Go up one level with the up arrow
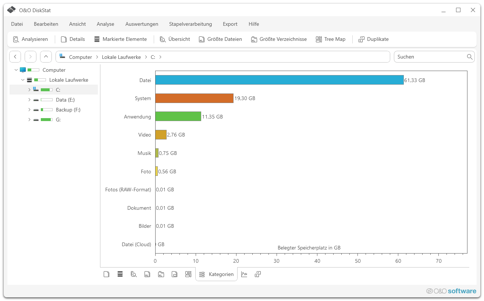The height and width of the screenshot is (301, 484). (46, 57)
